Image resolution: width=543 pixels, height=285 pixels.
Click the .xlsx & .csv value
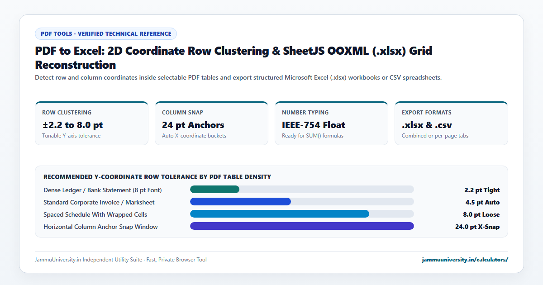pyautogui.click(x=427, y=125)
